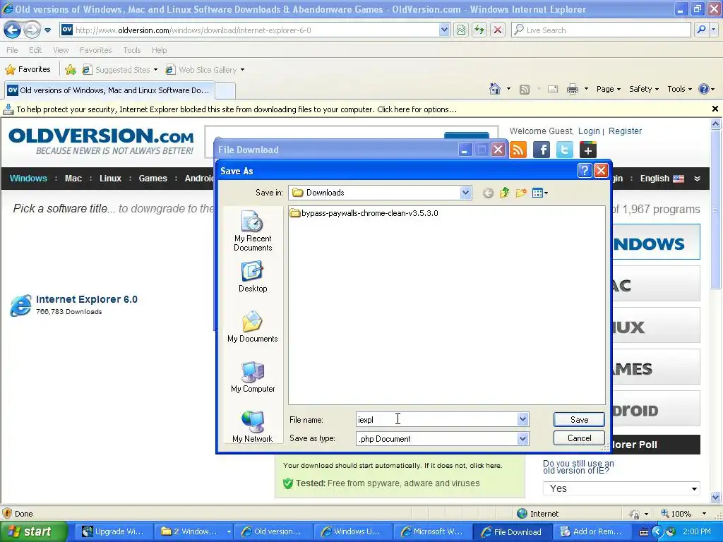723x542 pixels.
Task: Click the Internet Explorer 6.0 logo icon
Action: click(x=20, y=305)
